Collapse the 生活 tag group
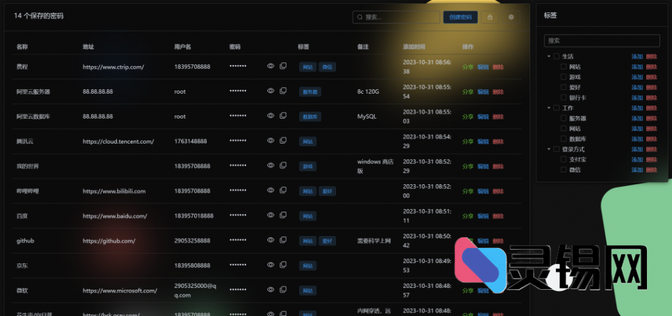Viewport: 672px width, 316px height. coord(549,56)
